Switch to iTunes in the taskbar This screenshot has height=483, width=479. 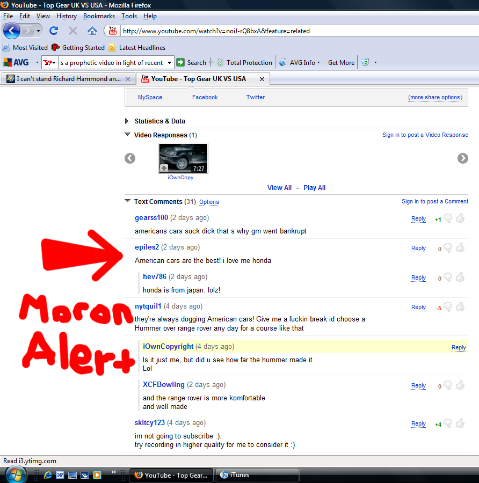tap(257, 475)
